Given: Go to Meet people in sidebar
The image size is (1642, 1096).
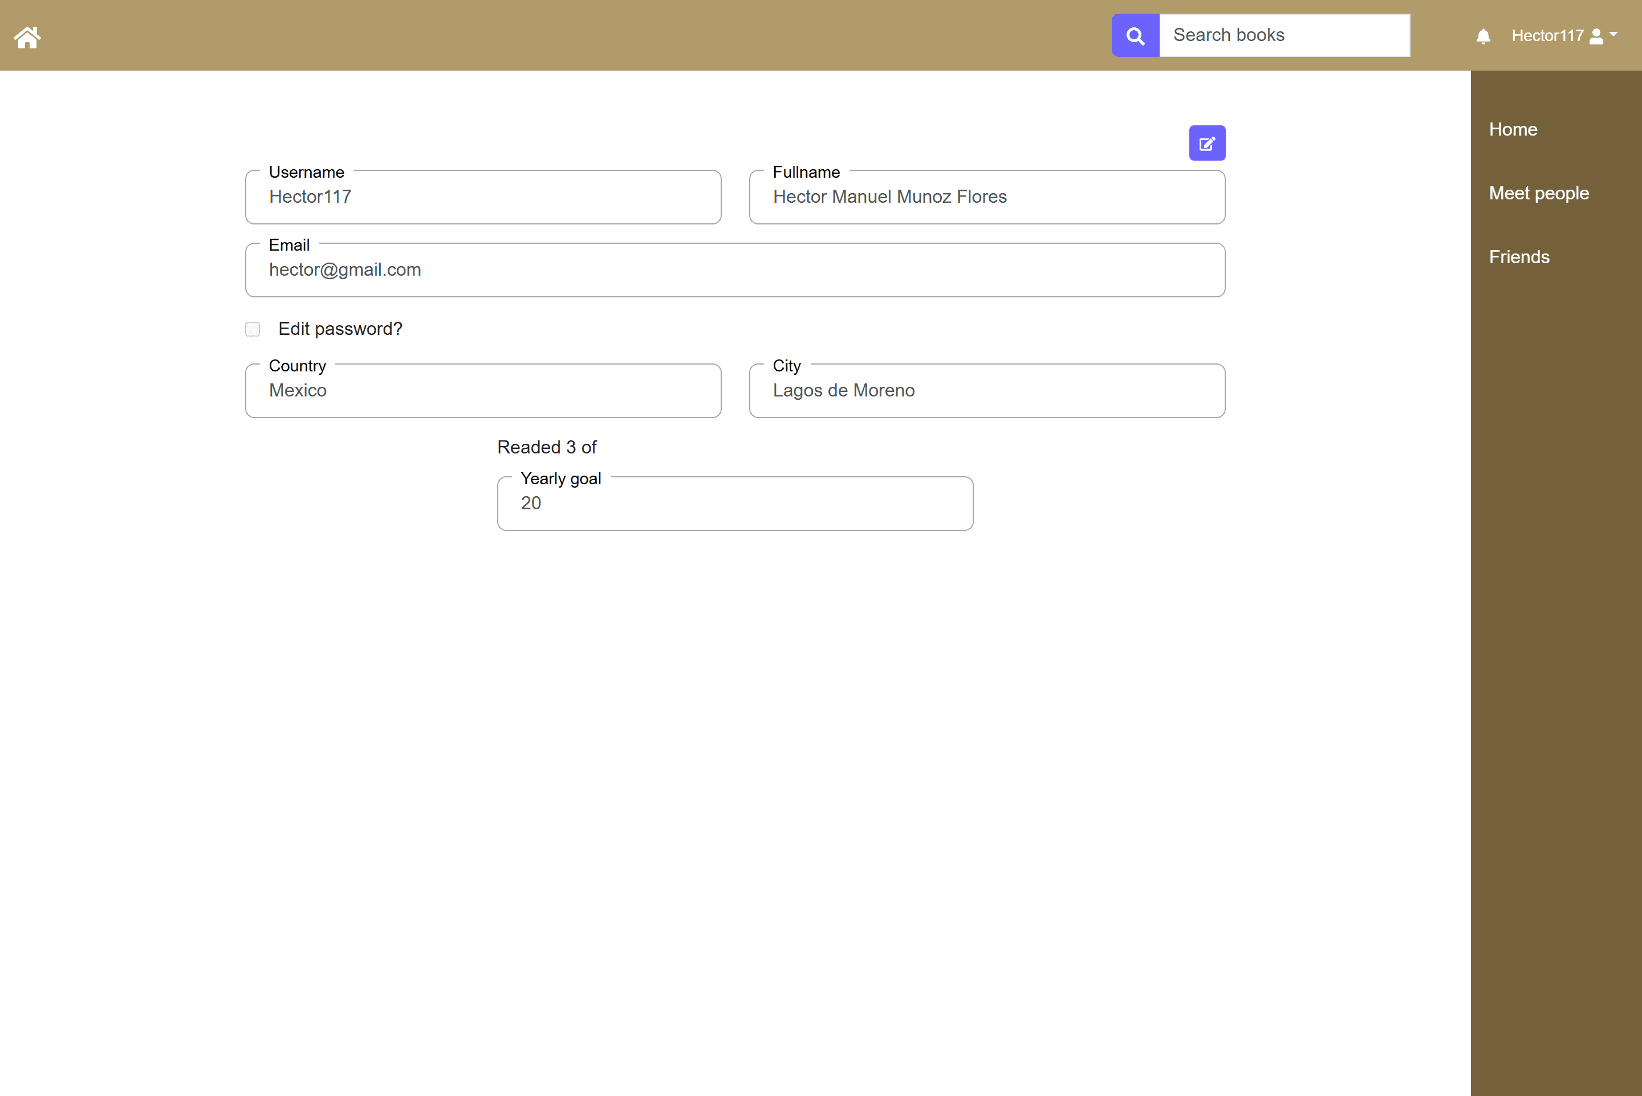Looking at the screenshot, I should 1538,193.
